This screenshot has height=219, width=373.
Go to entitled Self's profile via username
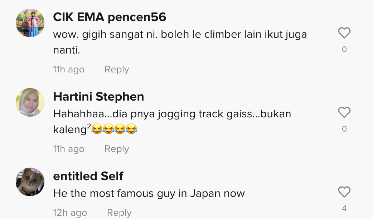(88, 176)
